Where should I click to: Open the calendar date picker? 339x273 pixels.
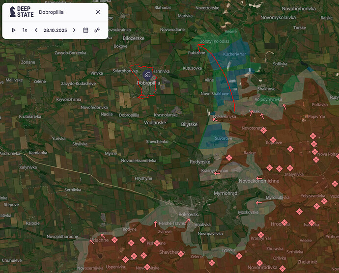85,30
